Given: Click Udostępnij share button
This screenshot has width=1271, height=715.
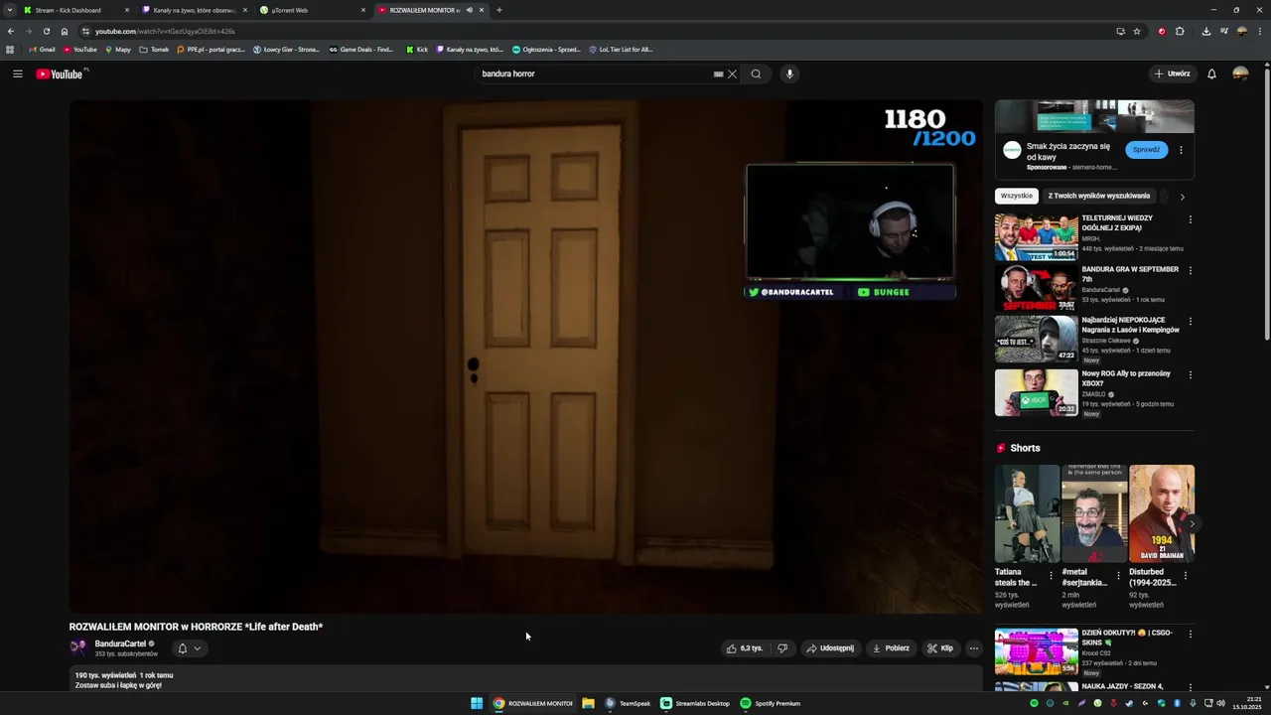Looking at the screenshot, I should [x=830, y=648].
